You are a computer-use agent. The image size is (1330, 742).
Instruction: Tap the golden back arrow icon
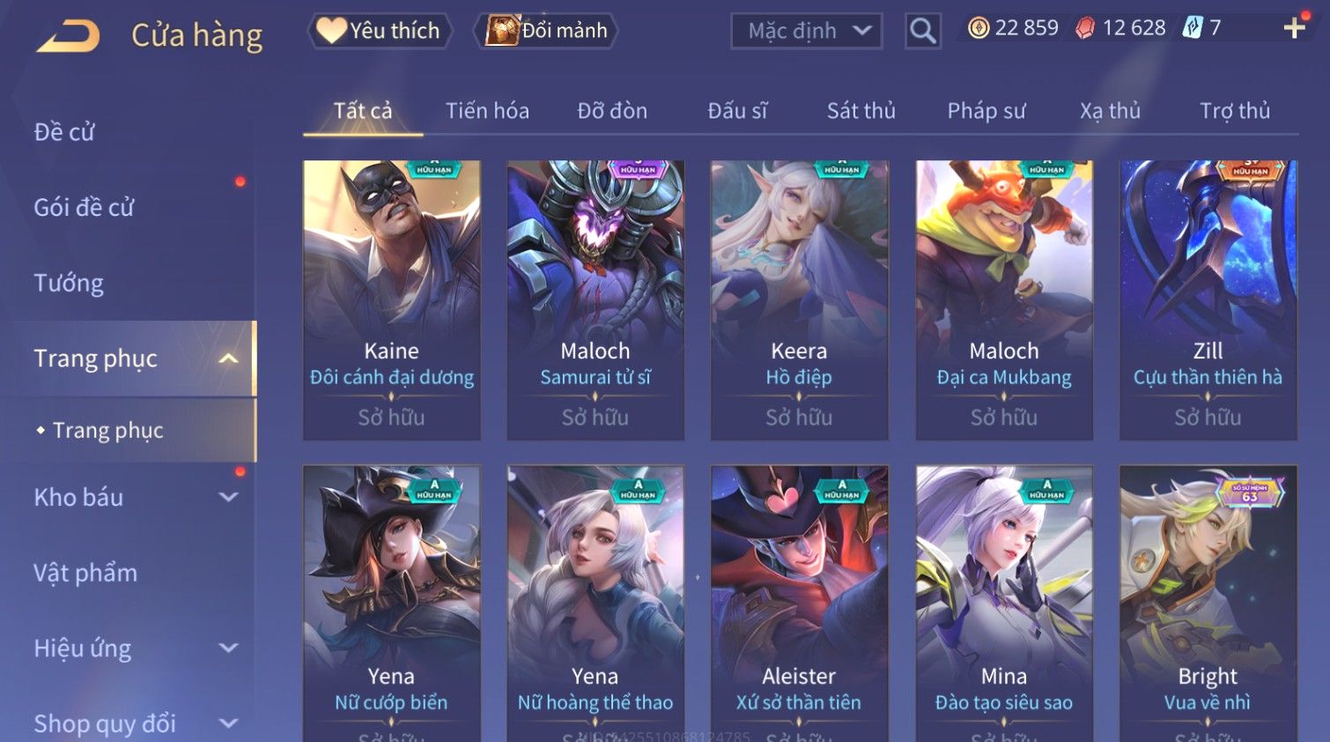[68, 36]
